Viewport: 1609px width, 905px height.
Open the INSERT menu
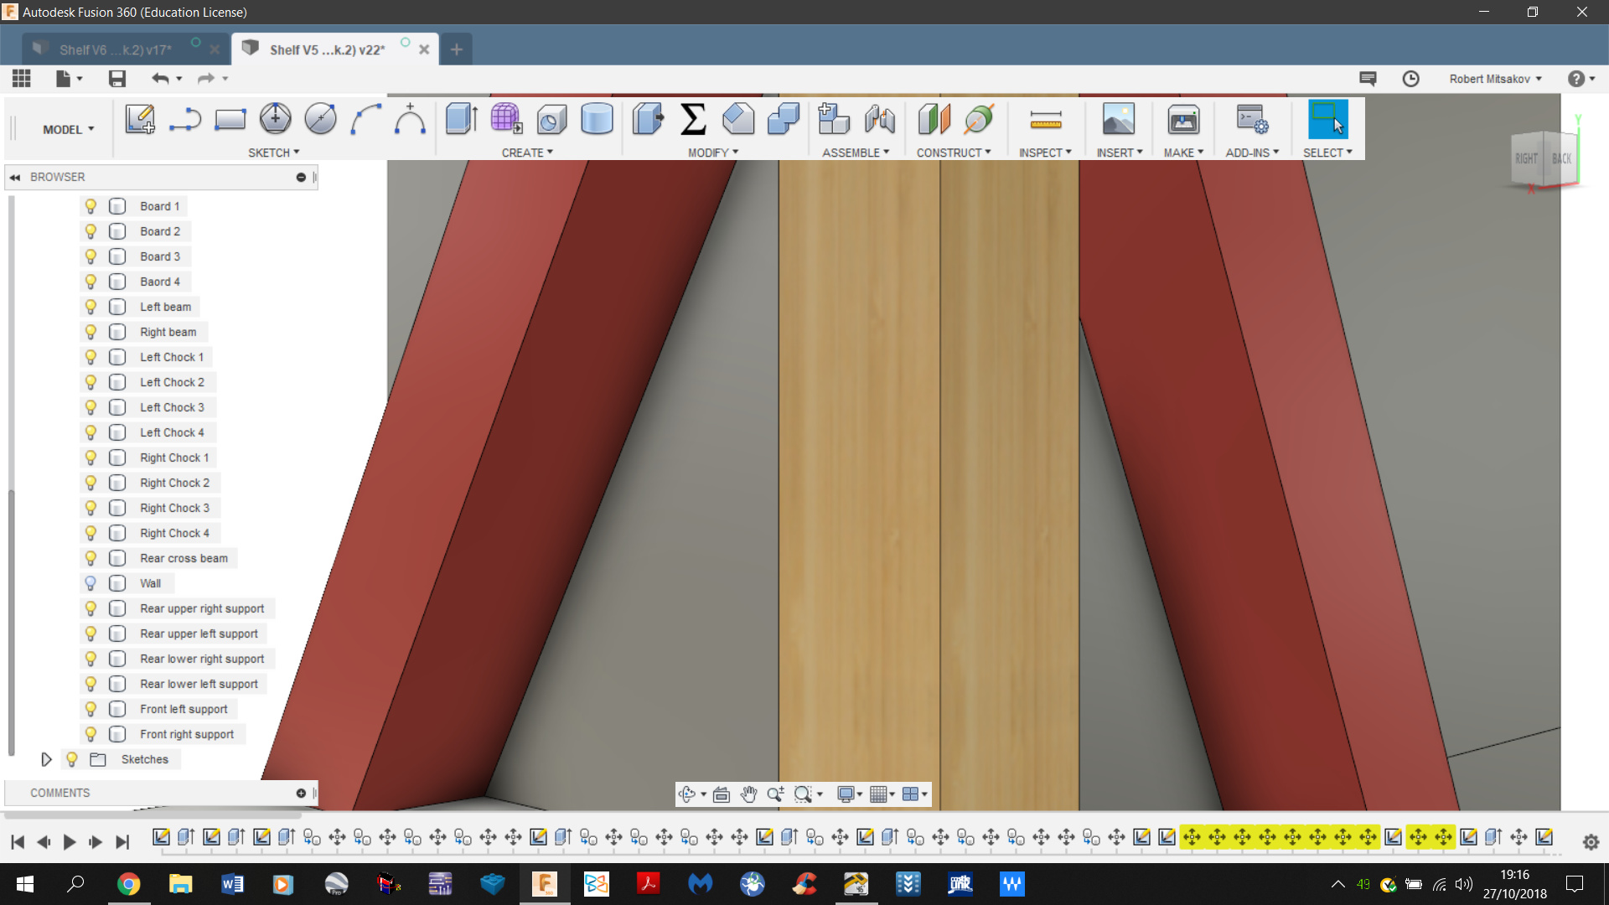point(1120,153)
